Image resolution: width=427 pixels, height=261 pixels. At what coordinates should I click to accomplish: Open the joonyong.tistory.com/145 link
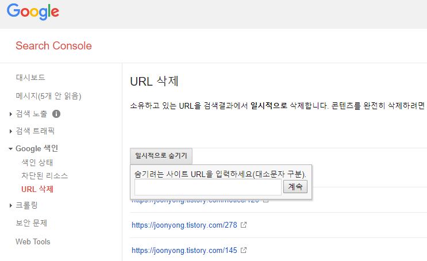[184, 251]
